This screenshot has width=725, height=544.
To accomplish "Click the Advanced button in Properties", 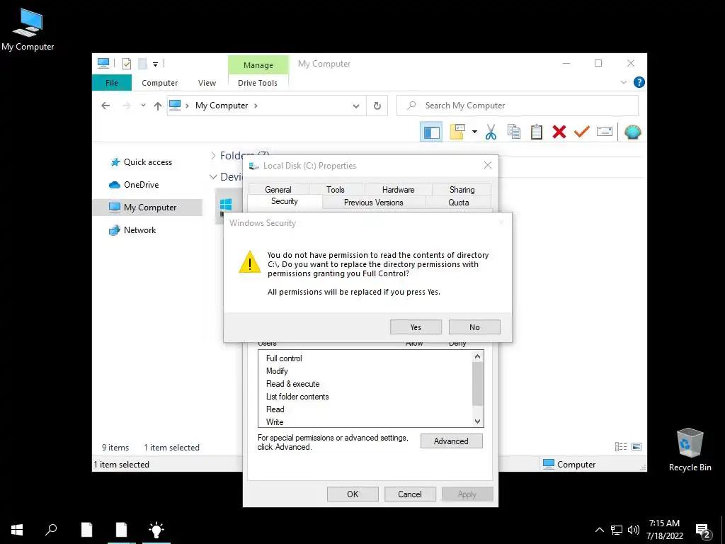I will click(x=451, y=441).
